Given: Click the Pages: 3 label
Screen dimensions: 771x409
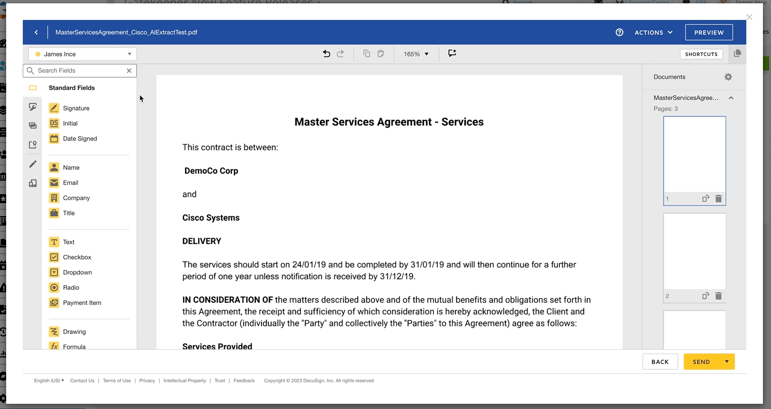Looking at the screenshot, I should point(666,109).
